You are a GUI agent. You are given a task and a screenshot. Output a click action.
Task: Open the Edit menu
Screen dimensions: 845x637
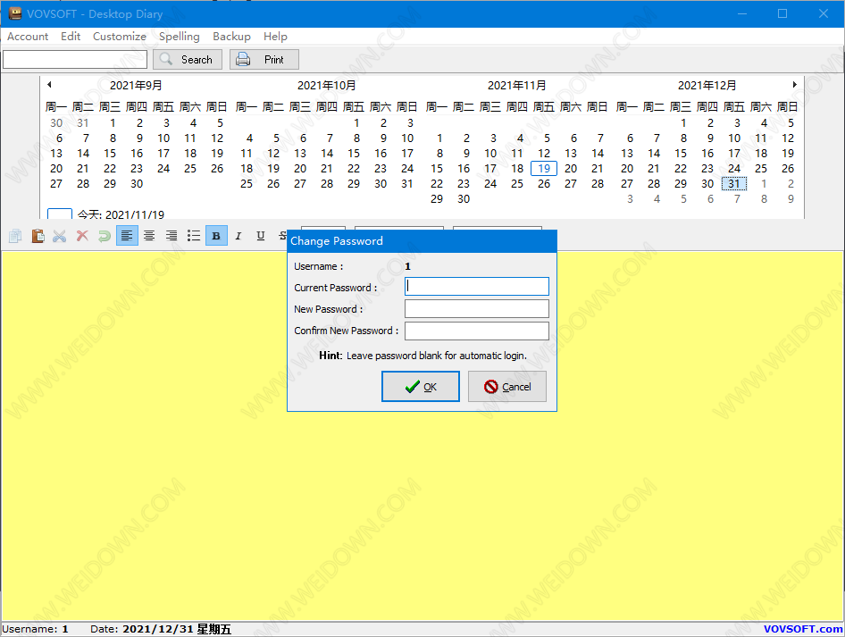71,36
